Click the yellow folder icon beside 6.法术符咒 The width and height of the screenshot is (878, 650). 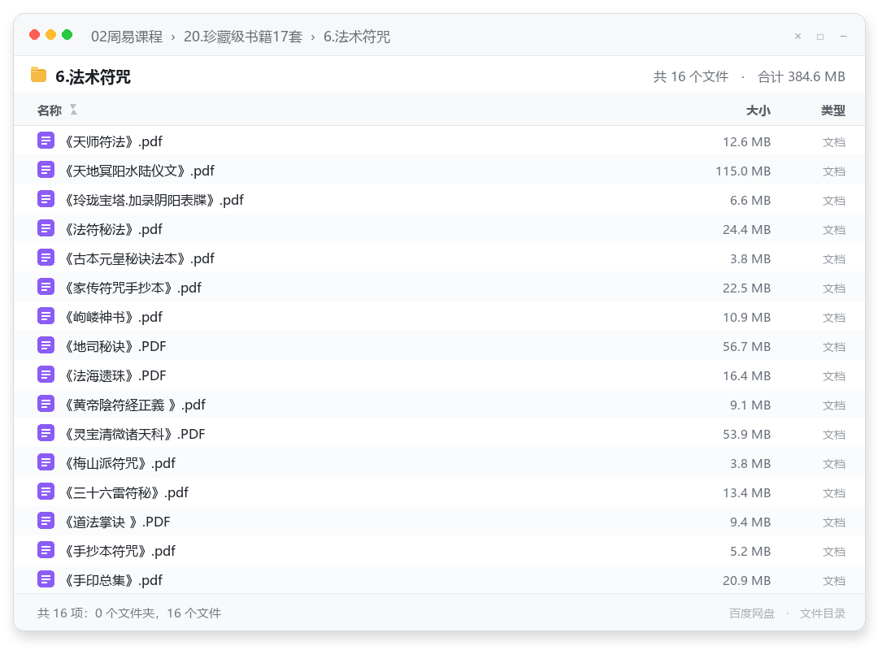point(39,75)
